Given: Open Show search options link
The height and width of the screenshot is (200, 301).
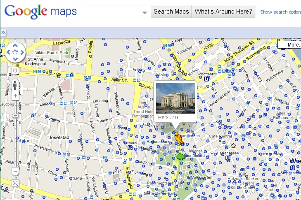Looking at the screenshot, I should point(280,12).
